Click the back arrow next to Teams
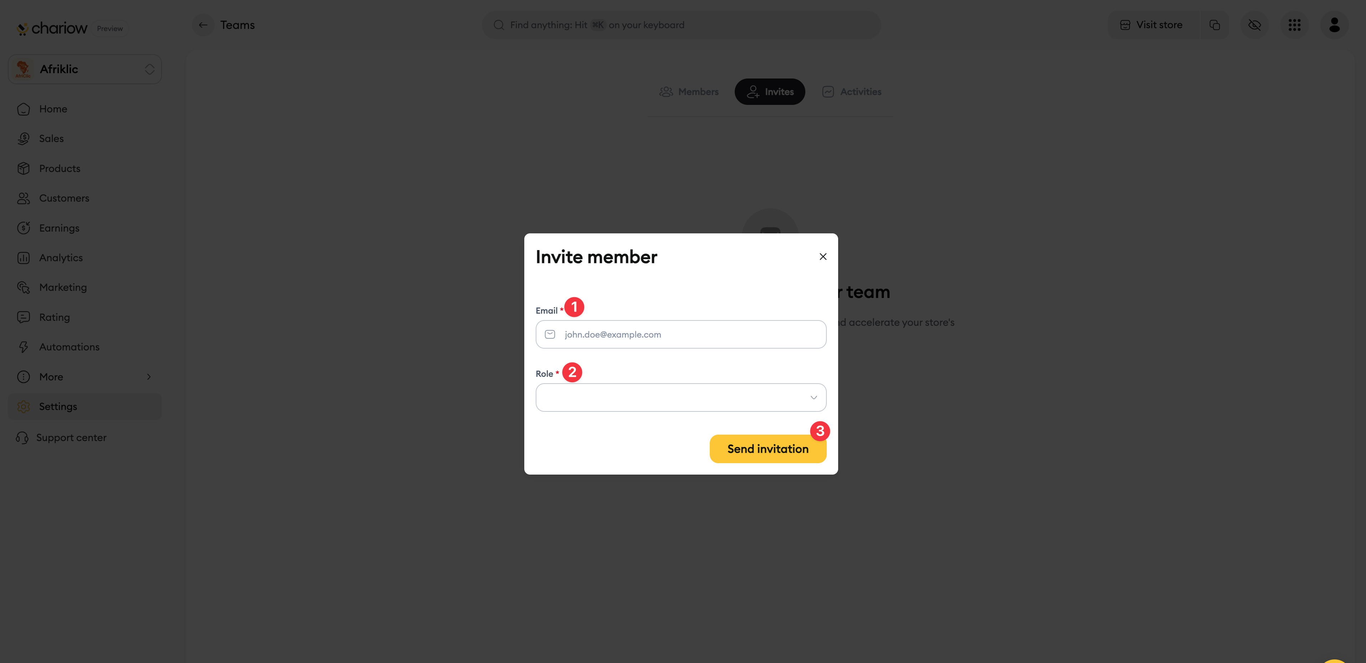This screenshot has height=663, width=1366. (203, 25)
